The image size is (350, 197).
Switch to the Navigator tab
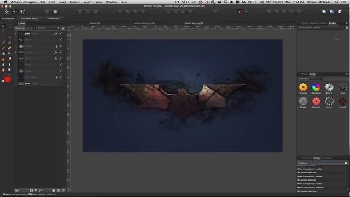(x=327, y=158)
